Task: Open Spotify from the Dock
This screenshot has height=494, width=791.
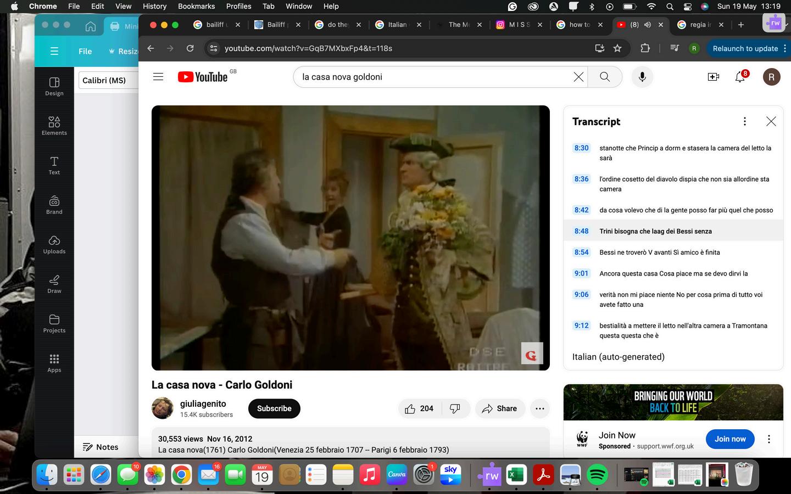Action: click(x=597, y=475)
